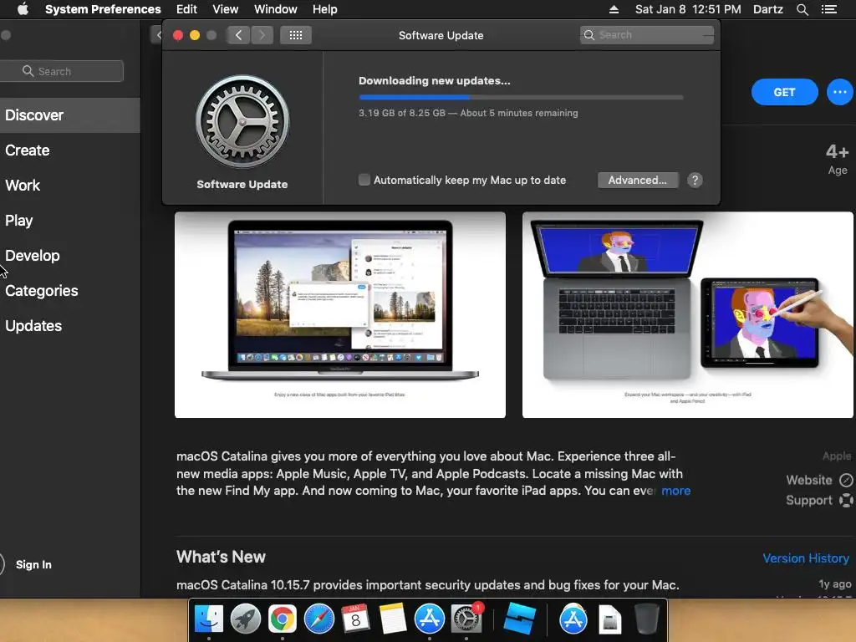The height and width of the screenshot is (642, 856).
Task: Open Calendar from the dock
Action: coord(355,619)
